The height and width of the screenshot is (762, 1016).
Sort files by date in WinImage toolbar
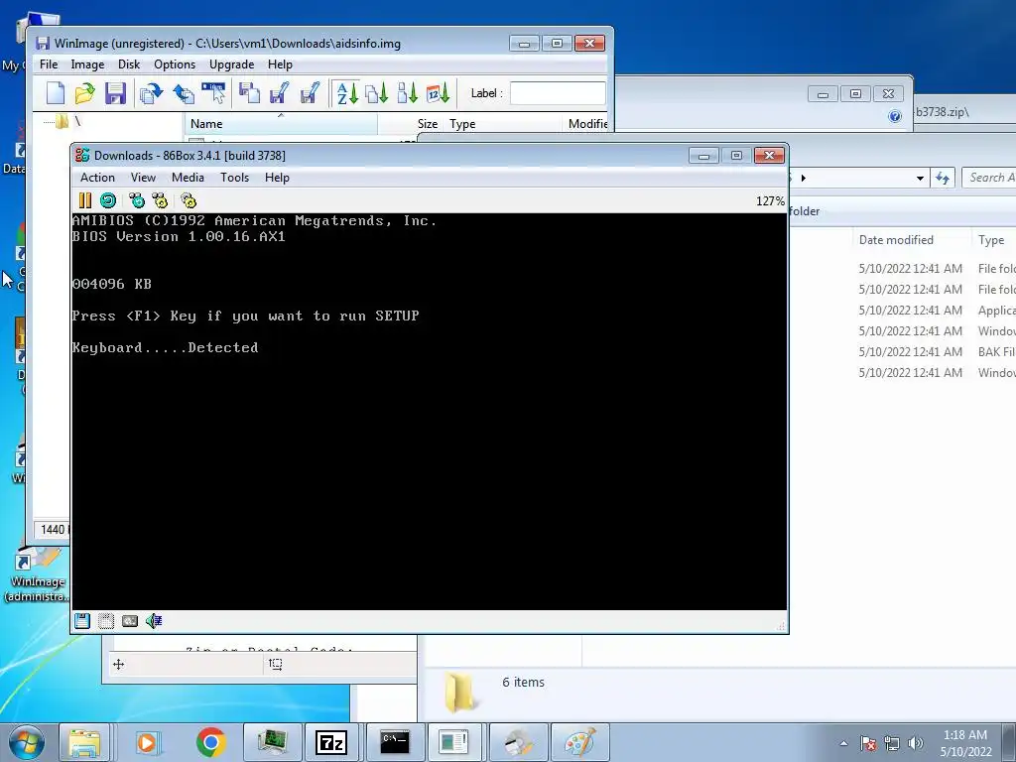(438, 93)
